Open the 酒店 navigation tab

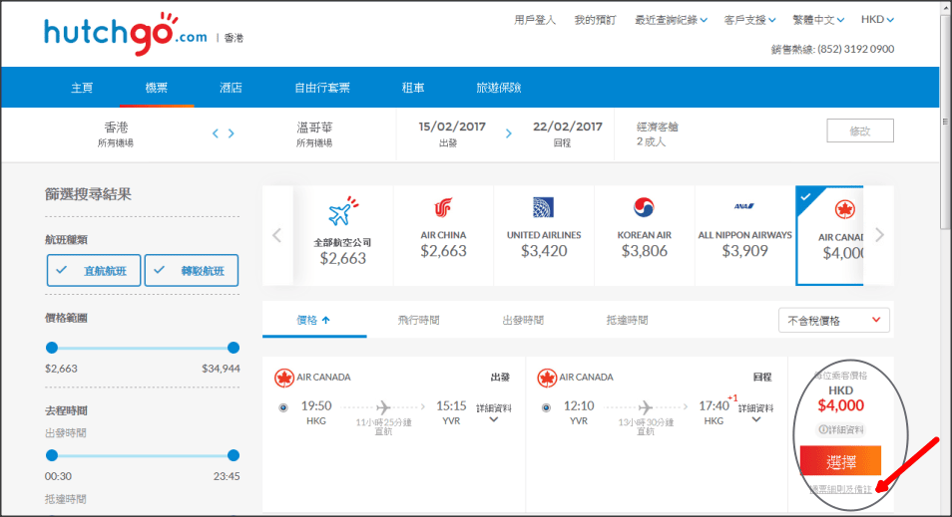(x=231, y=88)
